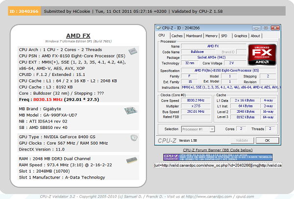Click the RAM Speed 973.4 MHz line
Screen dimensions: 294x199
65,165
